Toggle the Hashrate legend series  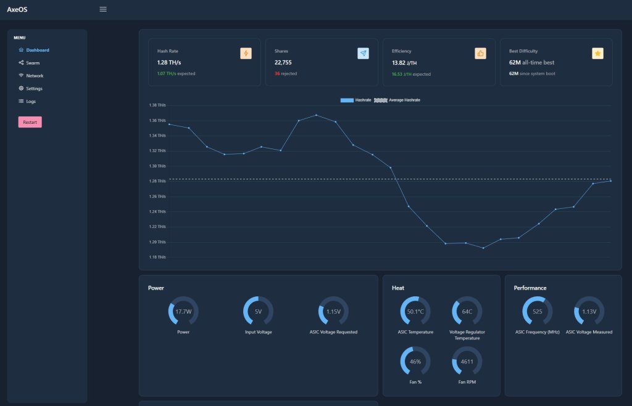356,100
